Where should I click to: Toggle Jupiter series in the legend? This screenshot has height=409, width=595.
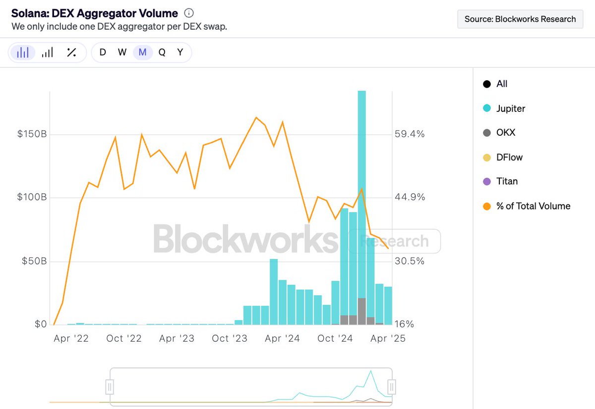(487, 108)
